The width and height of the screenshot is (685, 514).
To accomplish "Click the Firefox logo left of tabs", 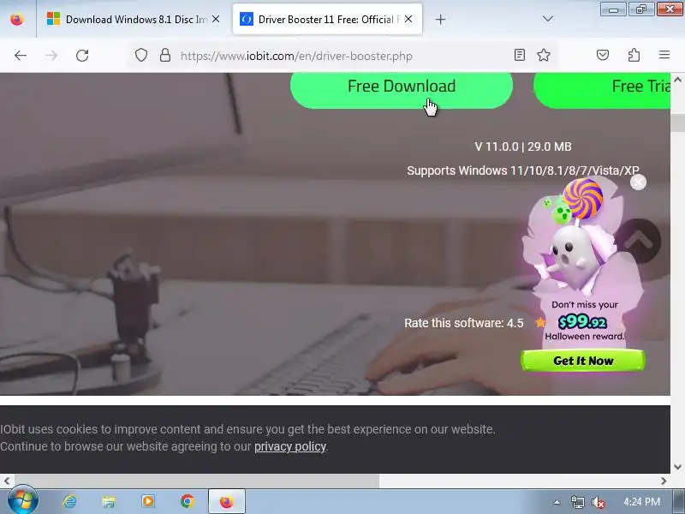I will click(17, 19).
